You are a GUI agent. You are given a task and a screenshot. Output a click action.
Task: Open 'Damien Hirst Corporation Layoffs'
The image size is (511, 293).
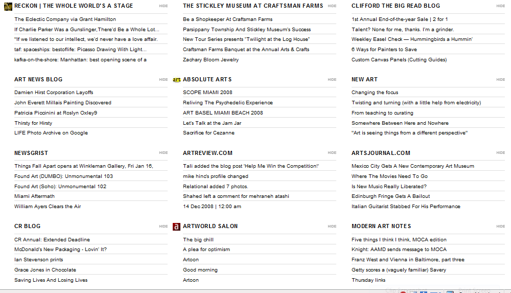click(54, 93)
